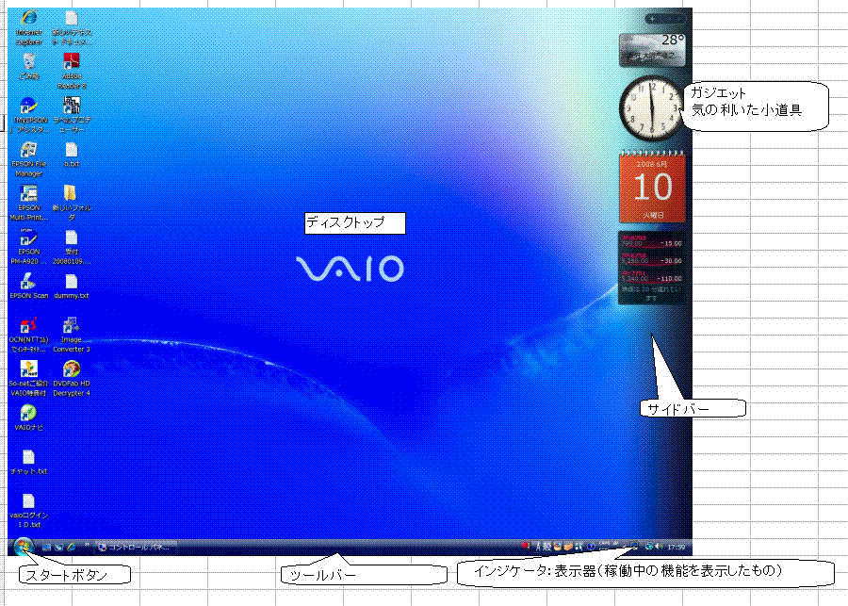Open the Internet Explorer desktop icon

tap(27, 19)
